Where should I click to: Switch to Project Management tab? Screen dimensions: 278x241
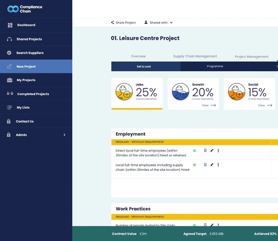(251, 57)
